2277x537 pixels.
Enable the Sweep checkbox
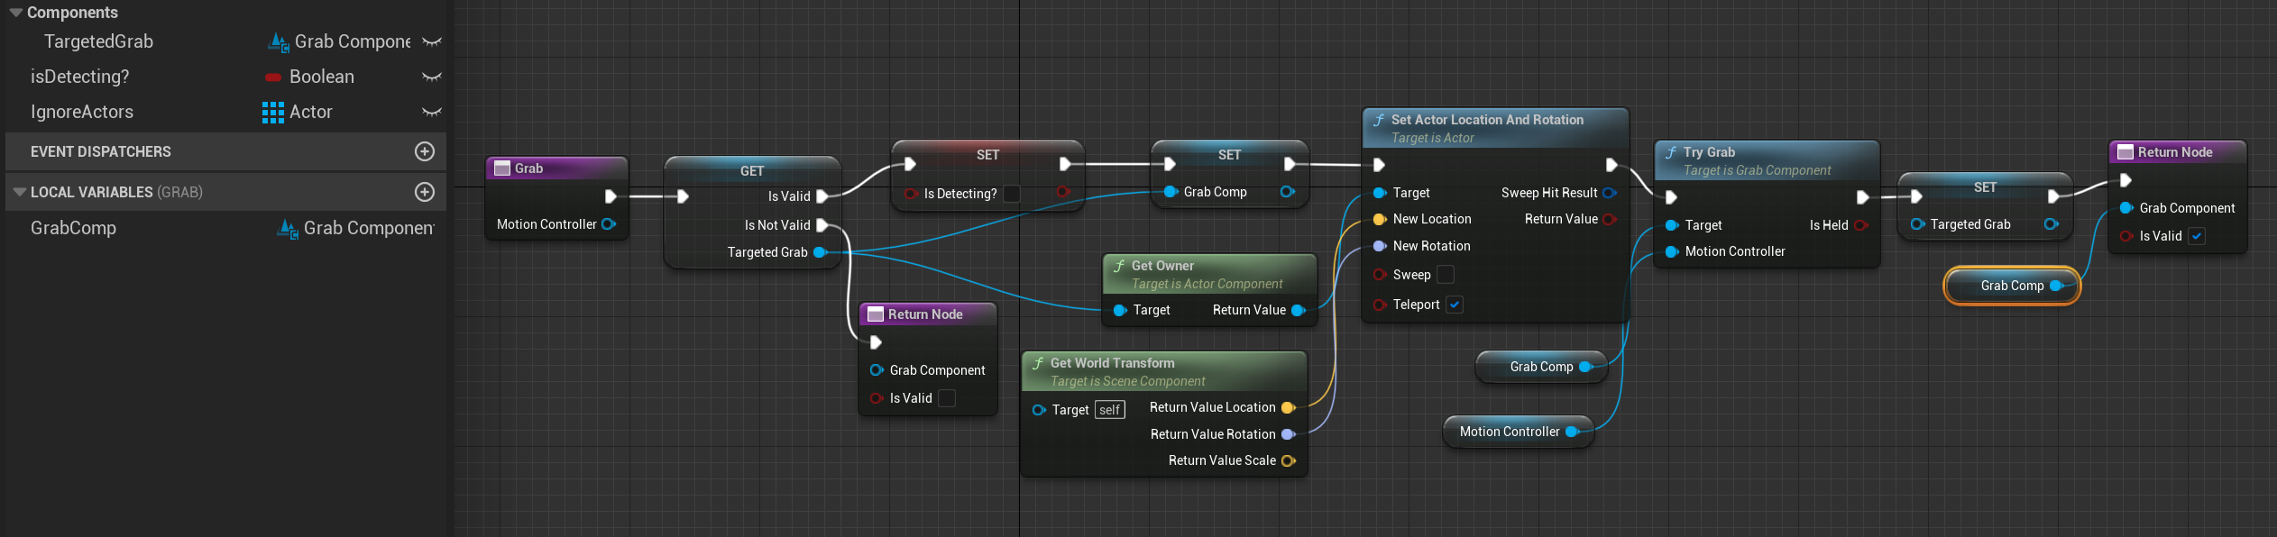(1446, 275)
